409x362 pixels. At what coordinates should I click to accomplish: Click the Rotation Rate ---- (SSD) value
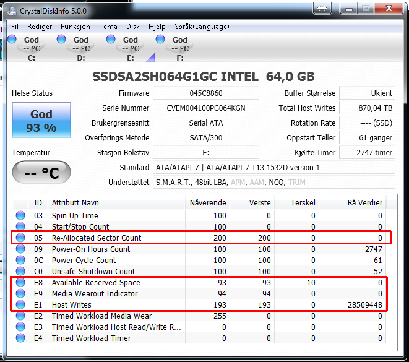click(368, 123)
